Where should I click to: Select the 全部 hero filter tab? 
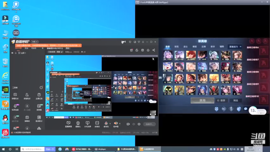click(x=167, y=47)
